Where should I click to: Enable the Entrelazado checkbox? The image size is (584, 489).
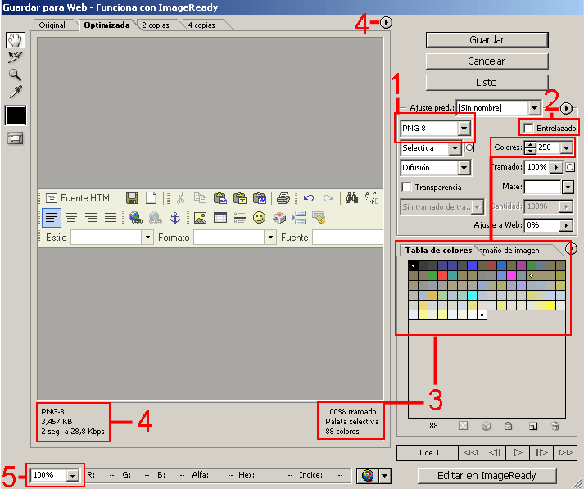point(529,129)
